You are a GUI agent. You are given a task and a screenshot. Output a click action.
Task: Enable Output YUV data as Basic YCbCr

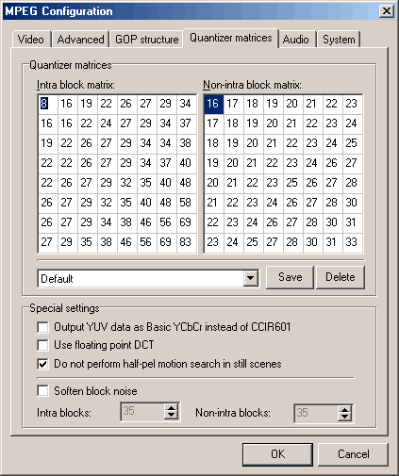(x=42, y=327)
